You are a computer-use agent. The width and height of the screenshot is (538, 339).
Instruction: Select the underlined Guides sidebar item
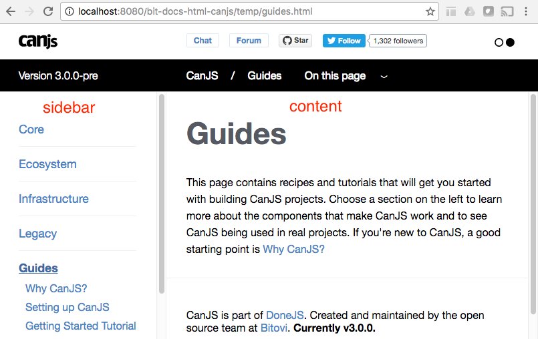39,268
